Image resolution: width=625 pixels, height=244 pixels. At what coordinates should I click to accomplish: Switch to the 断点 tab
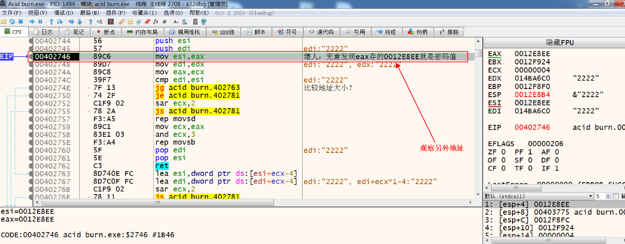pyautogui.click(x=106, y=32)
